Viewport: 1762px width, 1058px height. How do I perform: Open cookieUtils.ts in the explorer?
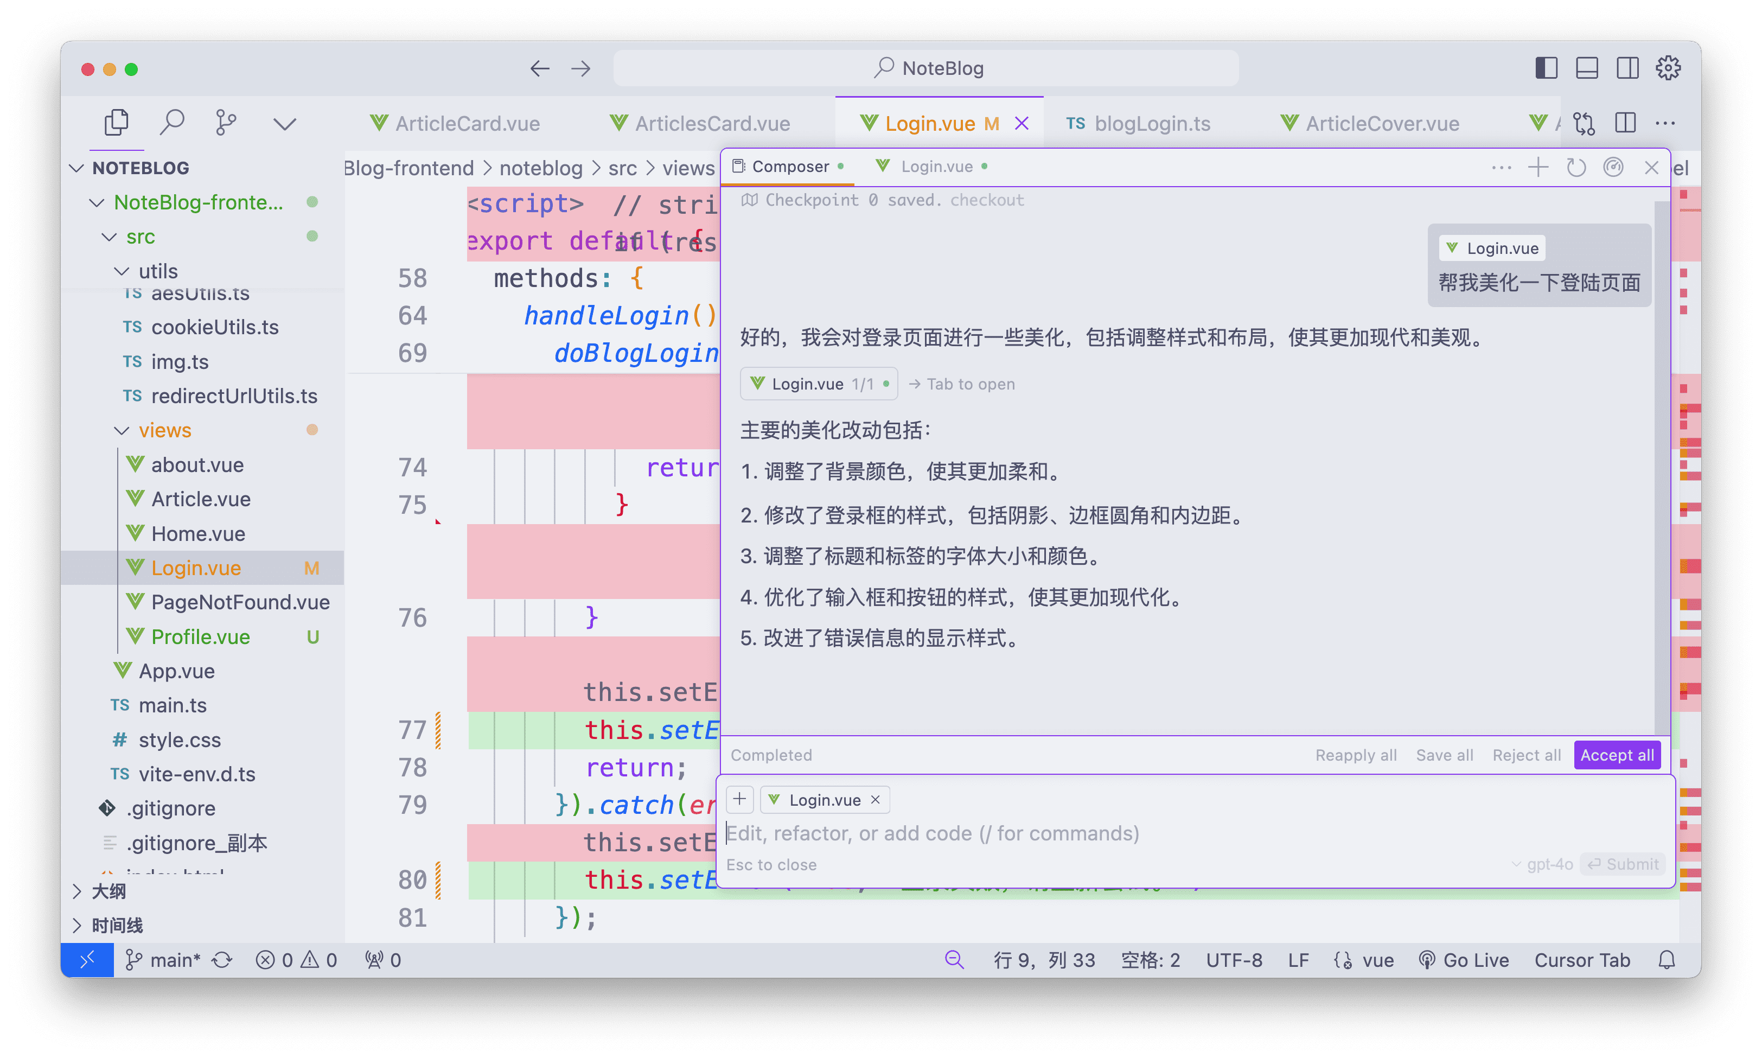click(201, 327)
